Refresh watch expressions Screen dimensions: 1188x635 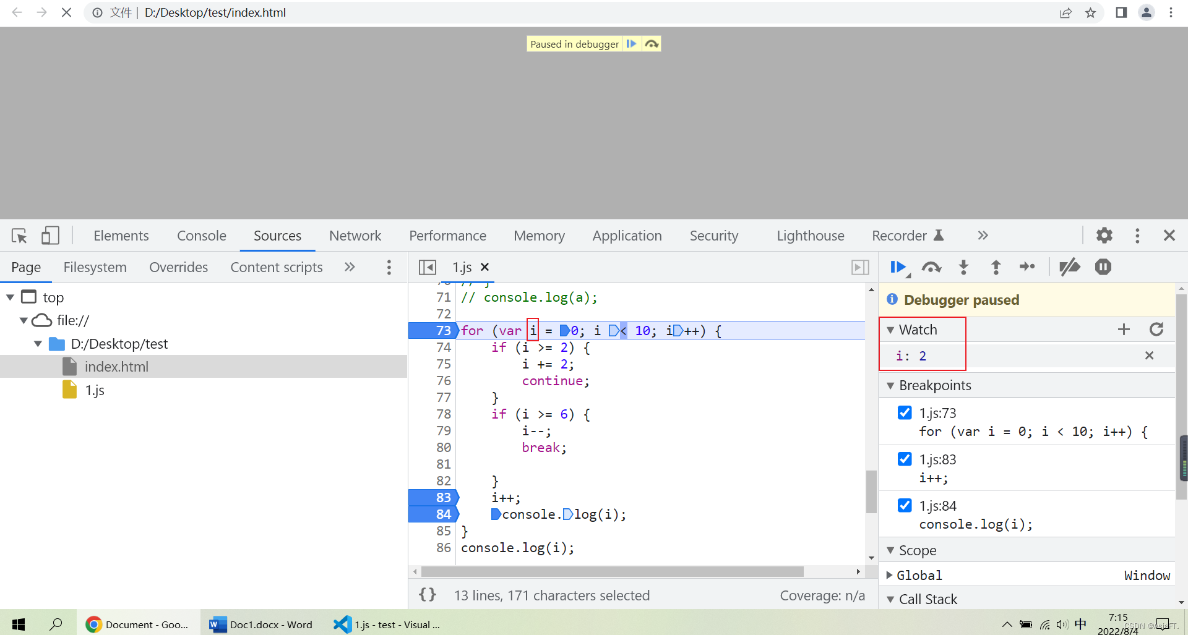(1156, 330)
